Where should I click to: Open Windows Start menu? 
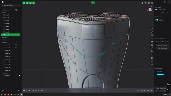2,95
